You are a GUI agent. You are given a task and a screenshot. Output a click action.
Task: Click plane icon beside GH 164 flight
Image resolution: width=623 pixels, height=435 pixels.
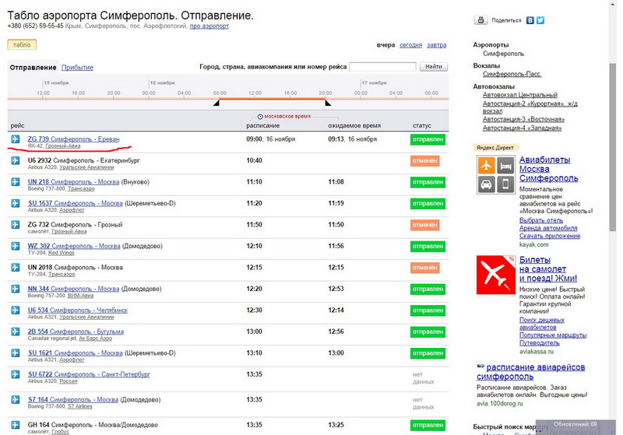(x=16, y=425)
